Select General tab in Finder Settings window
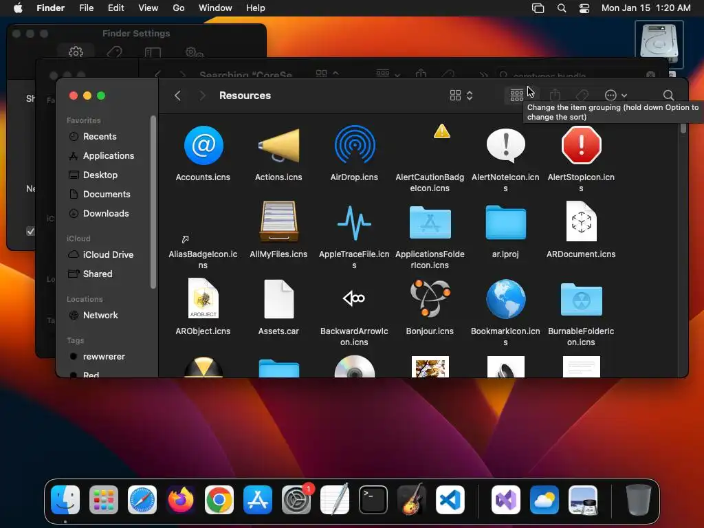Image resolution: width=704 pixels, height=528 pixels. 76,52
